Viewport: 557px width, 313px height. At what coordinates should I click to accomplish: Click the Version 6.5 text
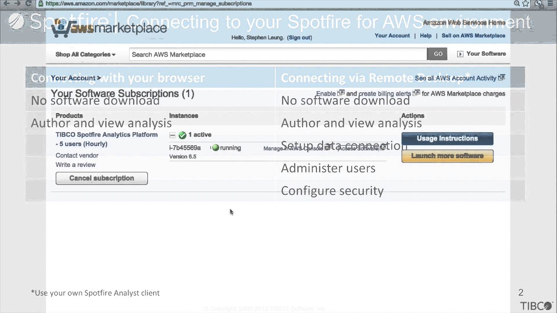(x=183, y=156)
